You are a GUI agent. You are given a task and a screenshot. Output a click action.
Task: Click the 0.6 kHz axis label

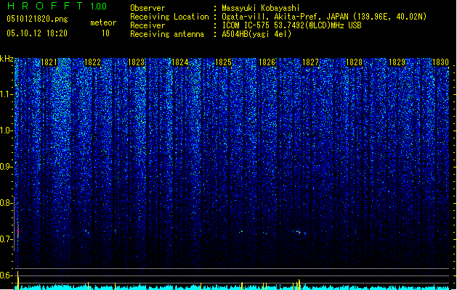[6, 275]
